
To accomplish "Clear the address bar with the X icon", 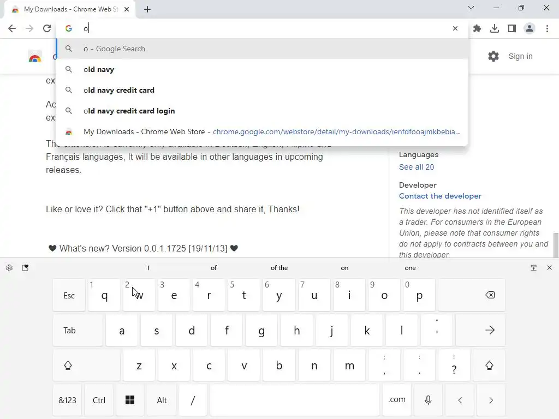I will click(455, 28).
